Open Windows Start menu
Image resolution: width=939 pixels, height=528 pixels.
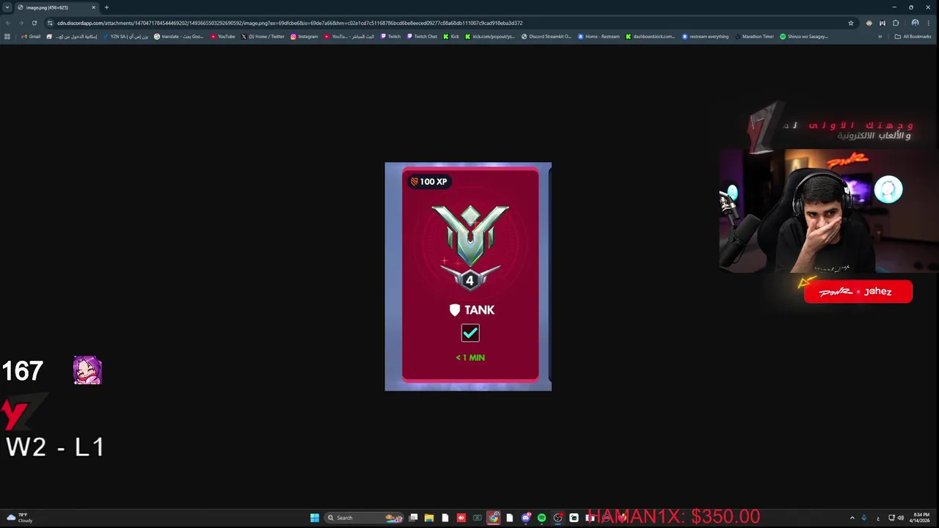315,518
